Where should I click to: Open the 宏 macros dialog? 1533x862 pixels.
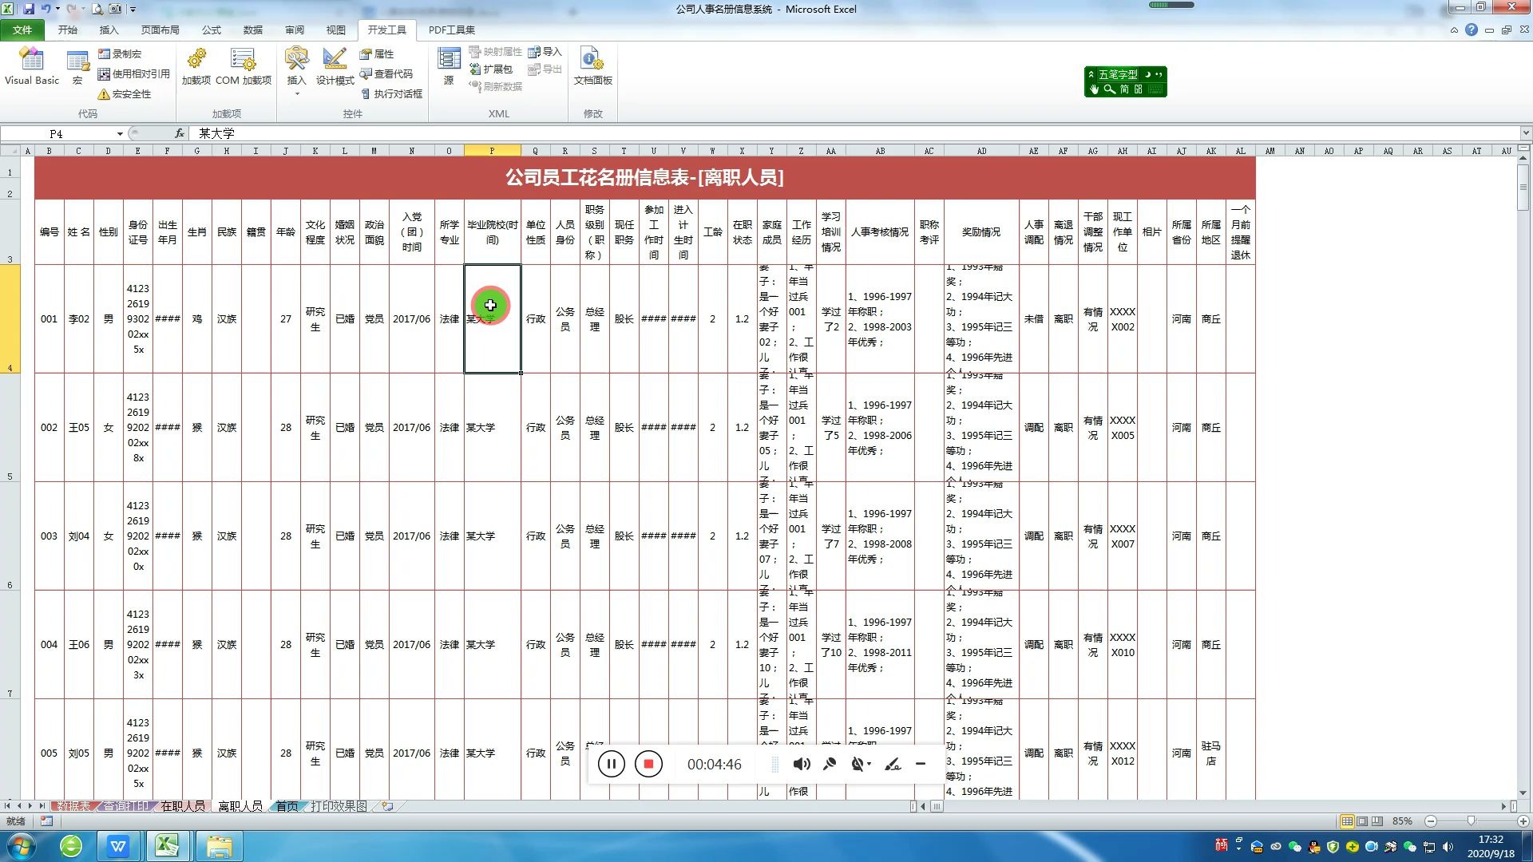pyautogui.click(x=77, y=65)
